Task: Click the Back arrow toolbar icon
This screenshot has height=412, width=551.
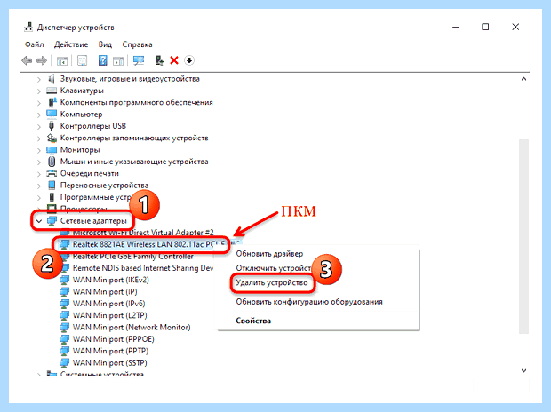Action: (x=27, y=60)
